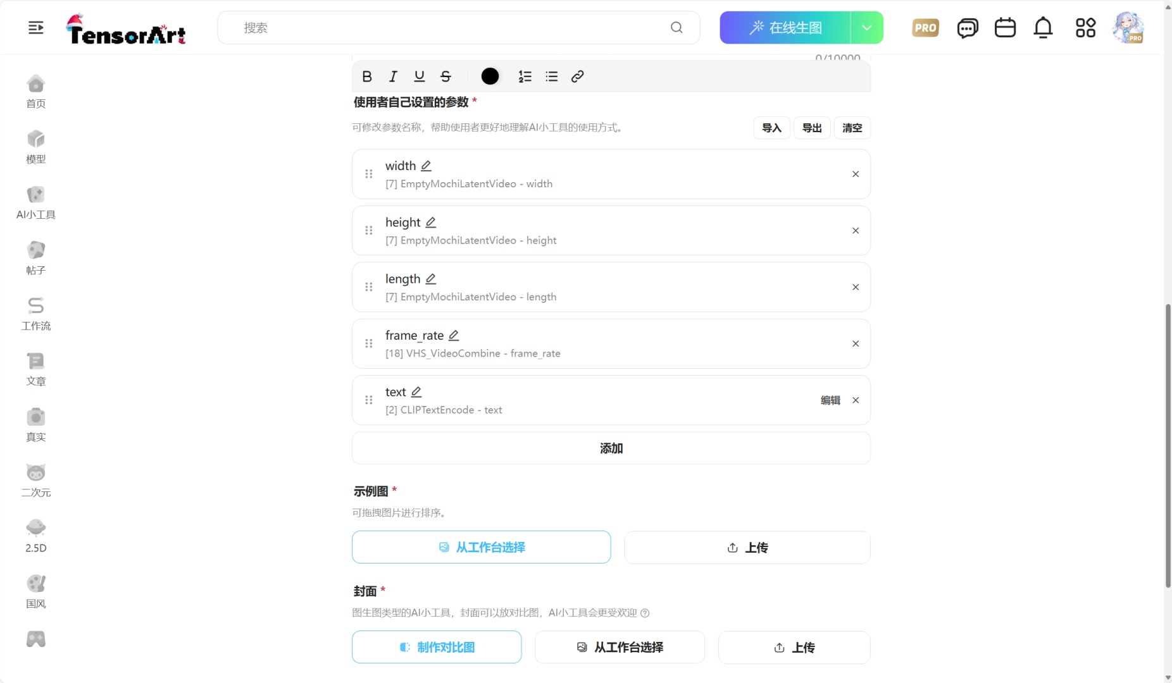Remove the length parameter row
The height and width of the screenshot is (683, 1172).
pyautogui.click(x=856, y=287)
